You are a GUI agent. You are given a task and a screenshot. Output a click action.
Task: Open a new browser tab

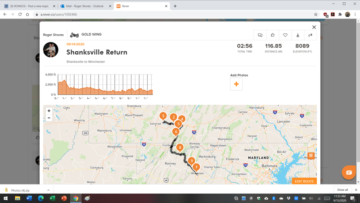pyautogui.click(x=175, y=6)
